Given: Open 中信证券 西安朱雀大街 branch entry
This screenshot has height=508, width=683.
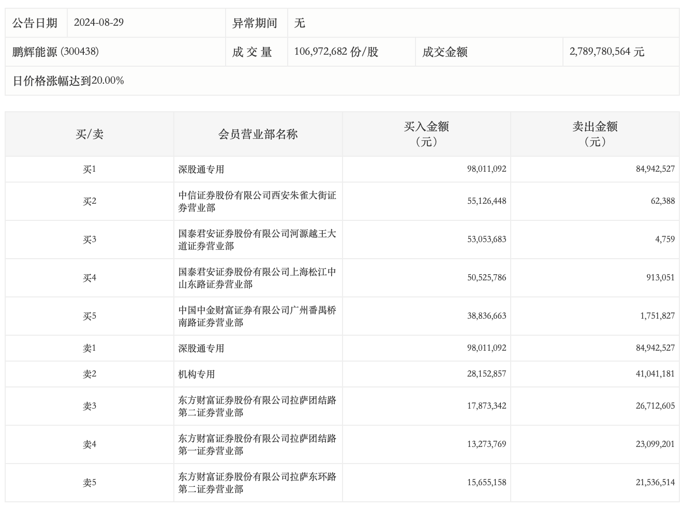Looking at the screenshot, I should point(257,202).
